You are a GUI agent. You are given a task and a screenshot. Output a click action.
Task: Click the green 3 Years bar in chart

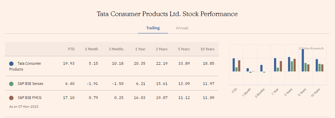(x=292, y=66)
